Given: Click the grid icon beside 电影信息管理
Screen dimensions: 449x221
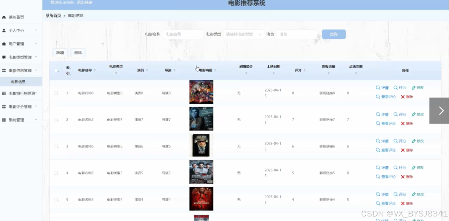Looking at the screenshot, I should click(x=4, y=70).
